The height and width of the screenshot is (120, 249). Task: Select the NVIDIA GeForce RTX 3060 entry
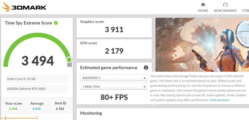pyautogui.click(x=37, y=89)
